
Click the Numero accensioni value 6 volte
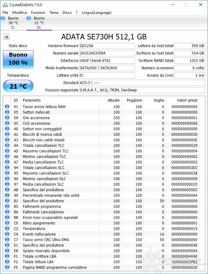click(x=189, y=68)
